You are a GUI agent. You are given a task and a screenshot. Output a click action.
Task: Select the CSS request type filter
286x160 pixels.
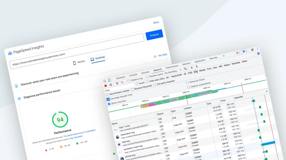(x=190, y=73)
